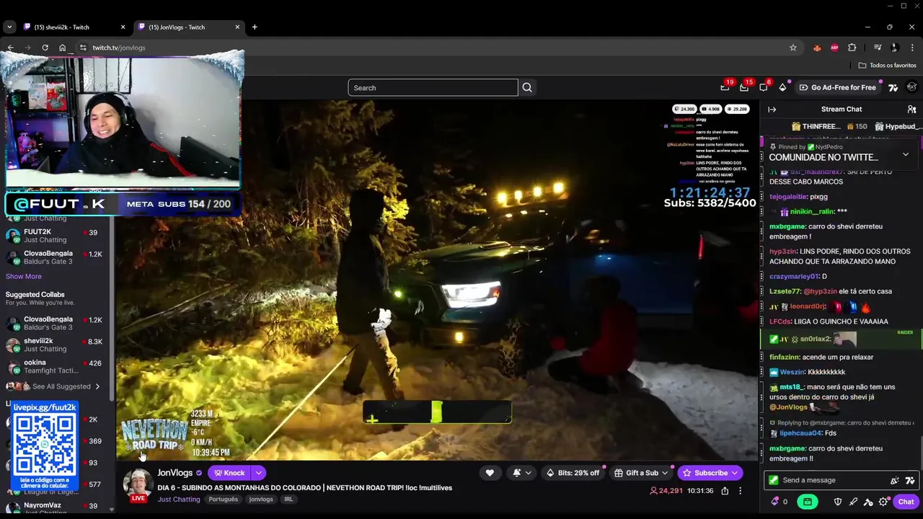
Task: Close the sheviii2k - Twitch tab
Action: click(x=123, y=27)
